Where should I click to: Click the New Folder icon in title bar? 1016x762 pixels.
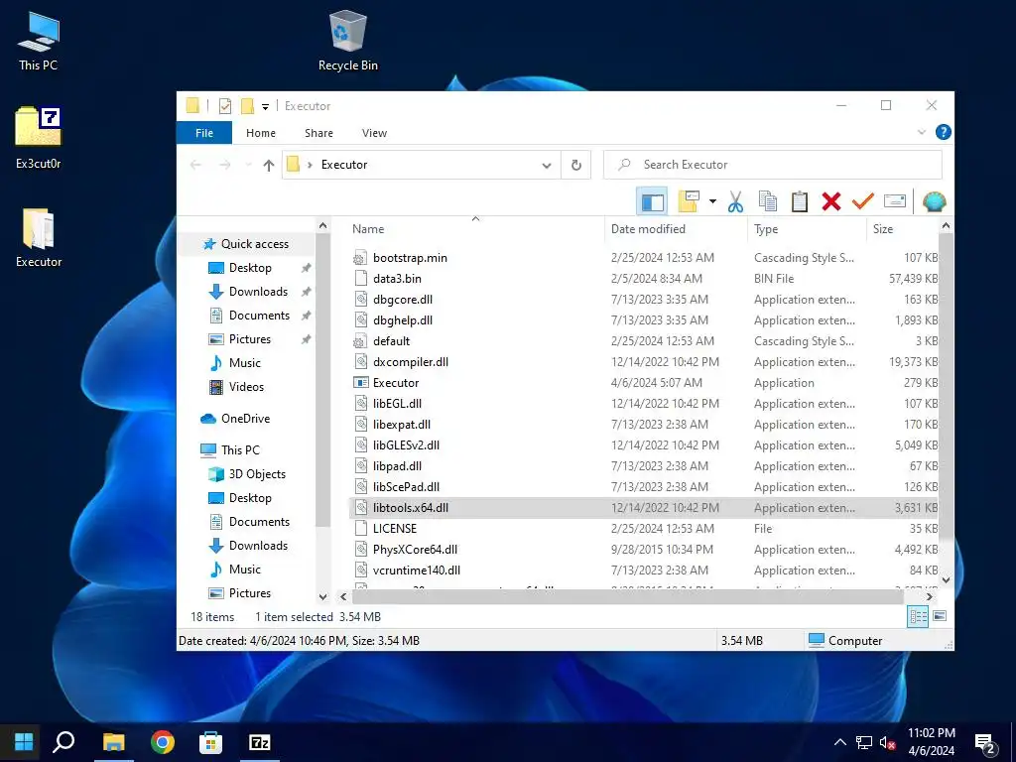[x=247, y=105]
